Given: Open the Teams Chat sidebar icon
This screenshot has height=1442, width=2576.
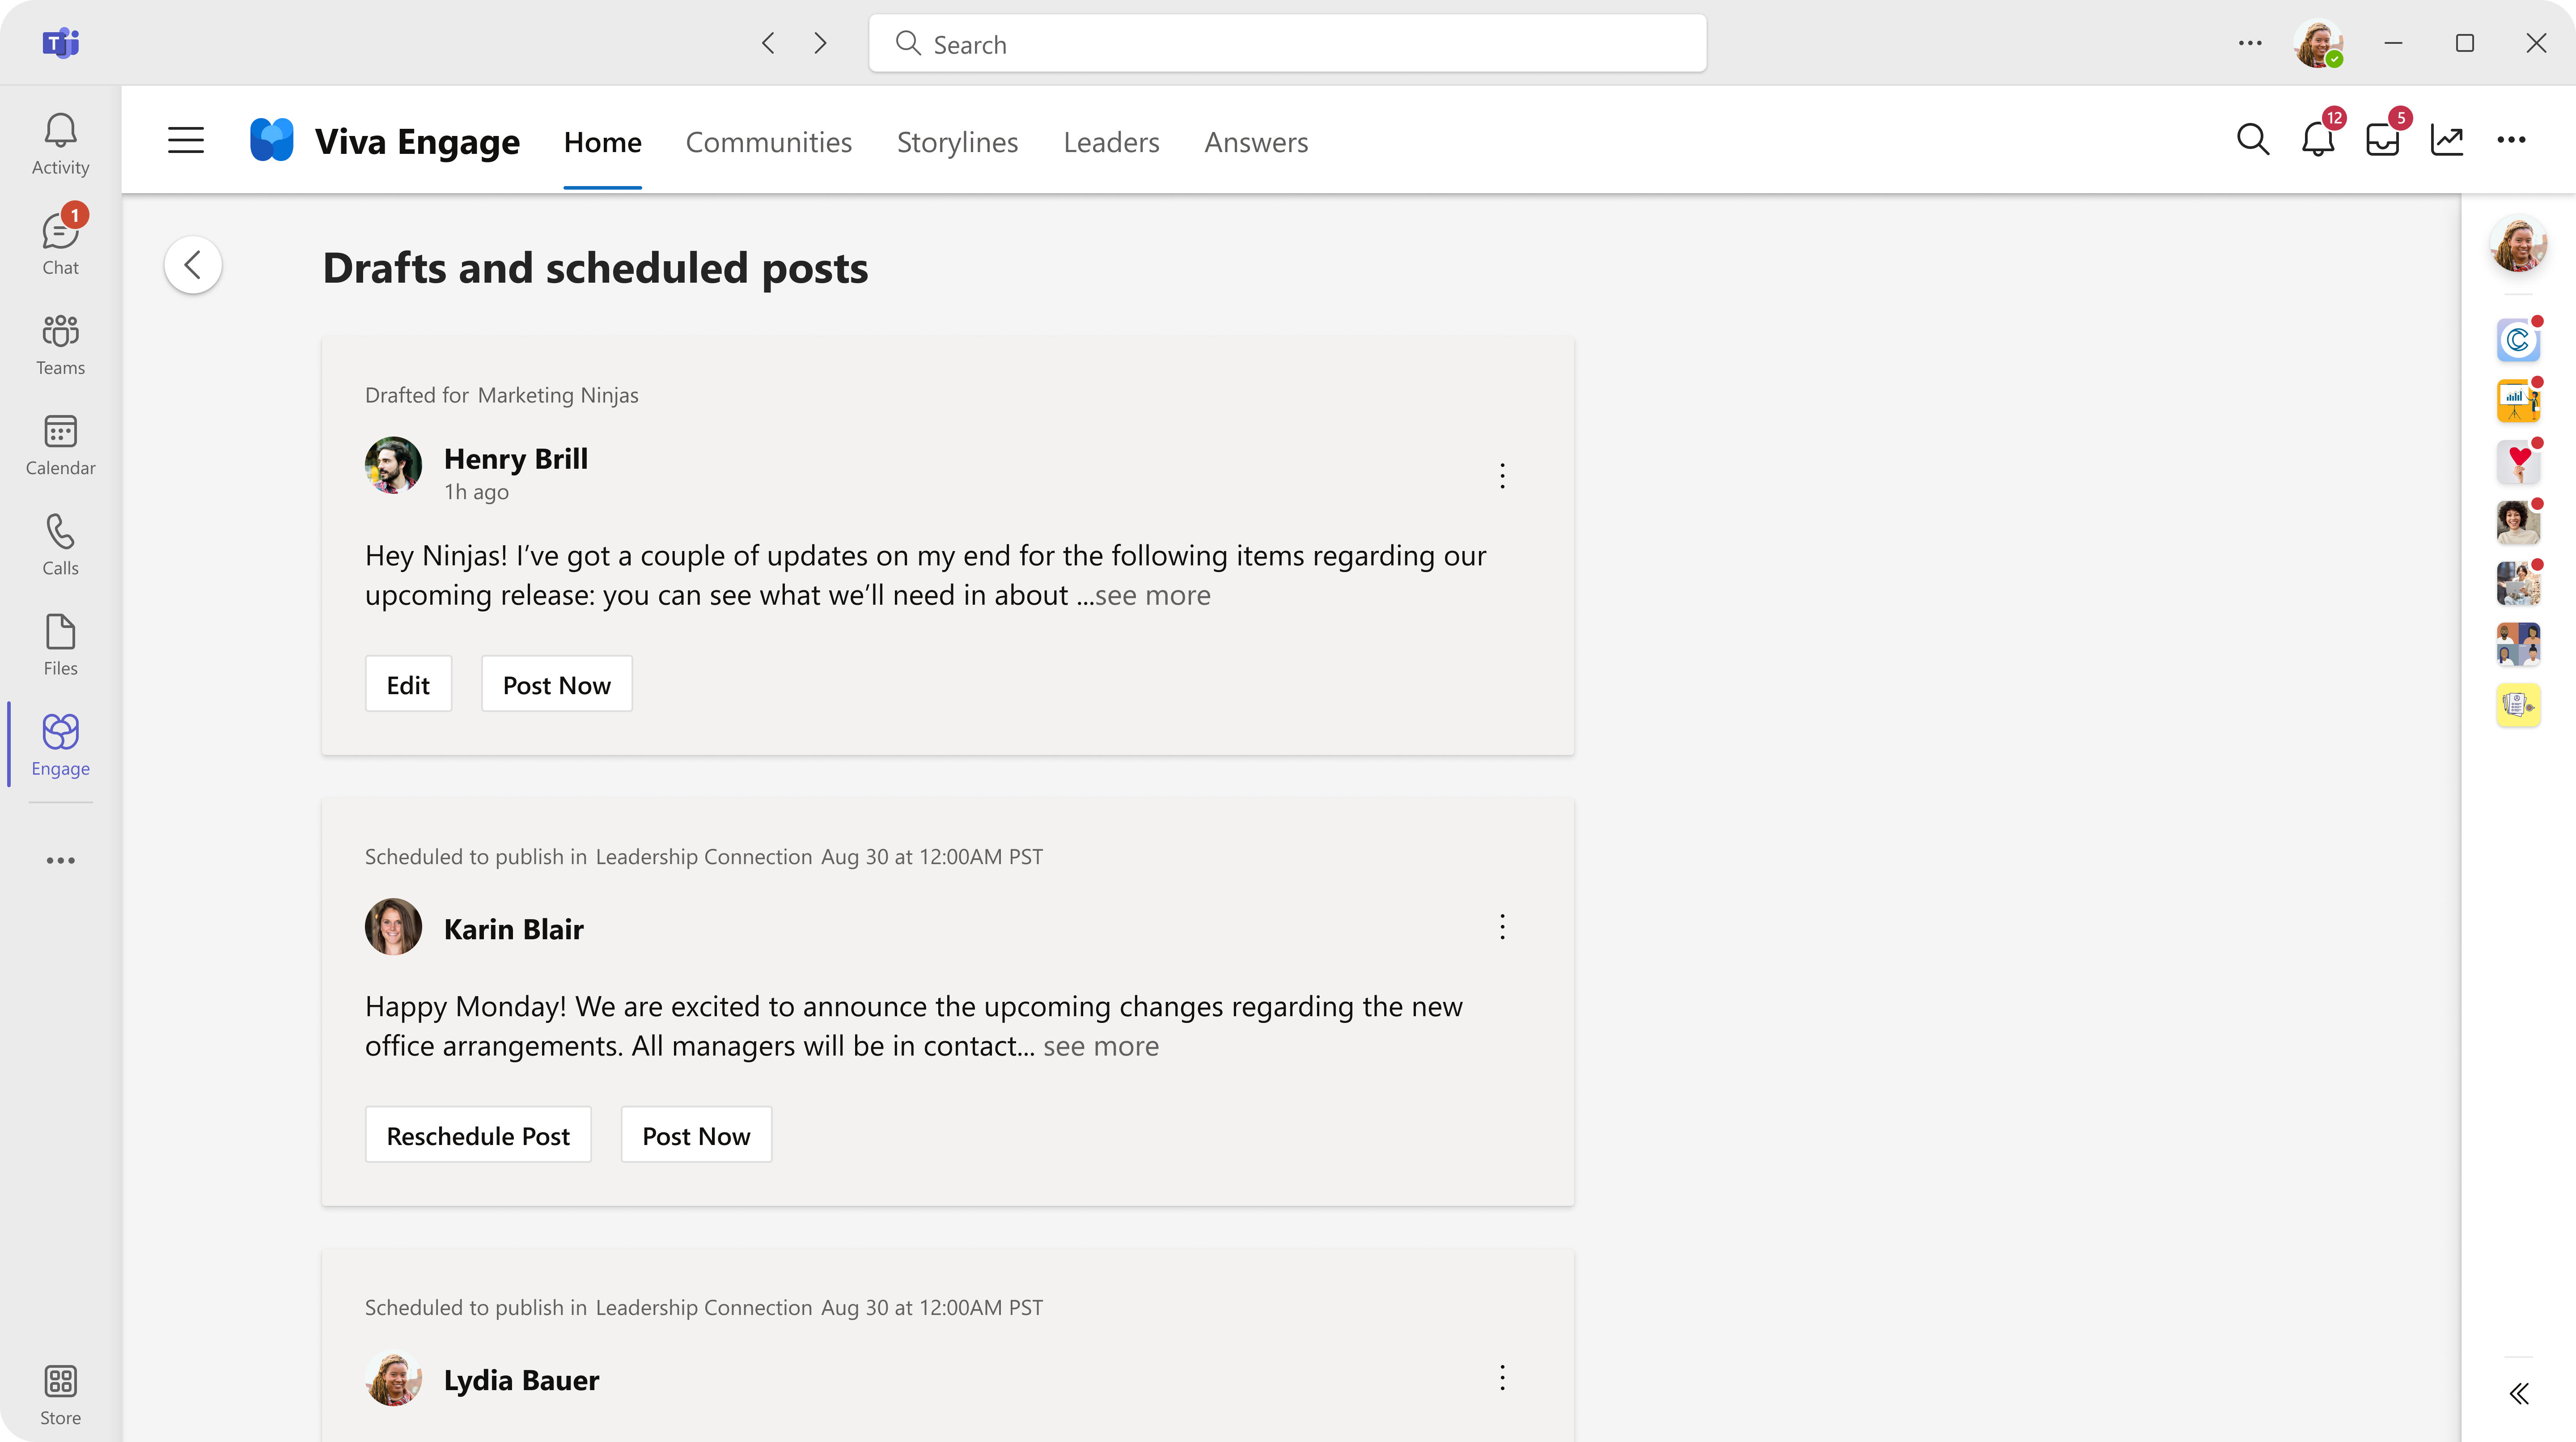Looking at the screenshot, I should (60, 242).
